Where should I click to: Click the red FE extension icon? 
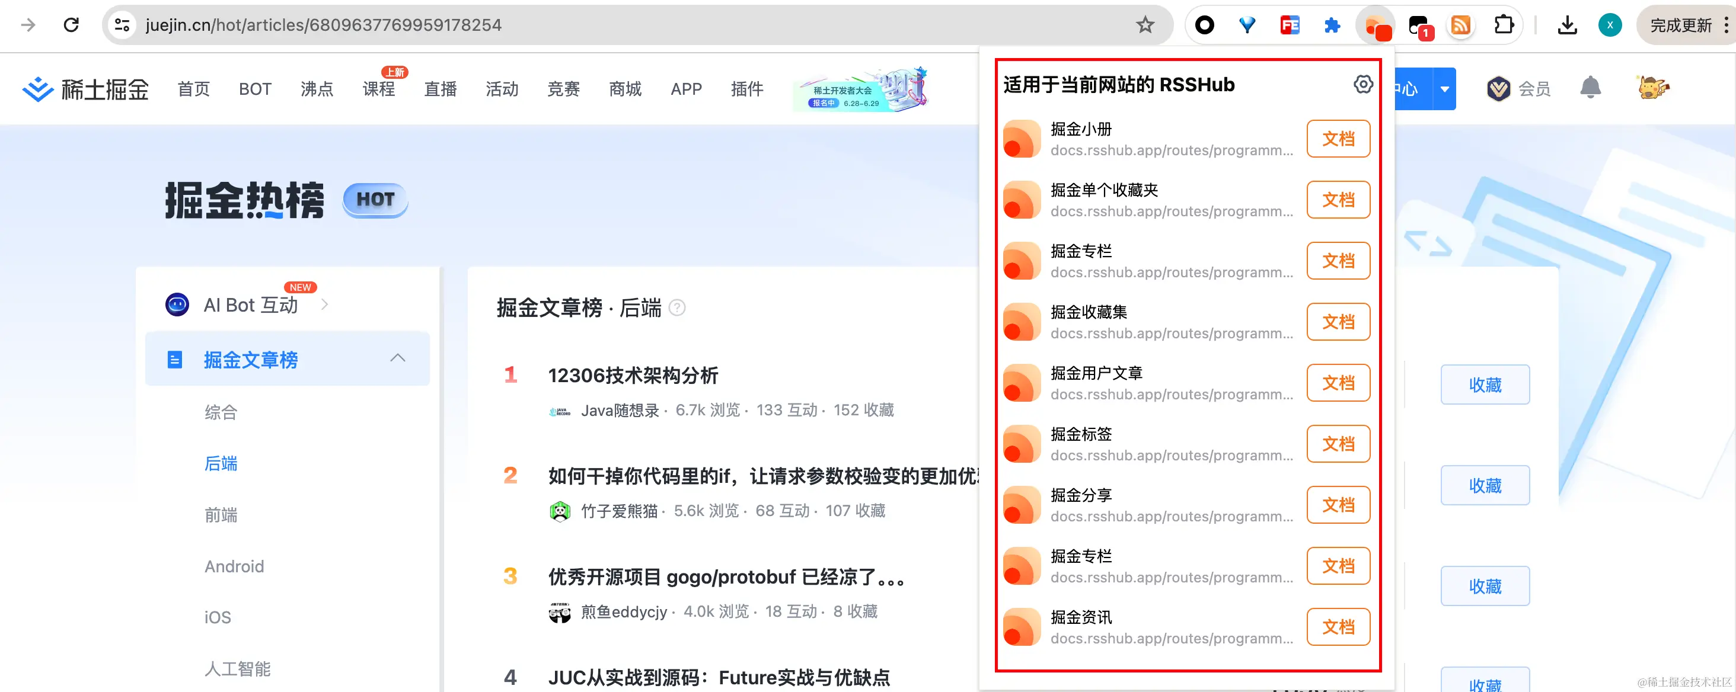(x=1289, y=25)
